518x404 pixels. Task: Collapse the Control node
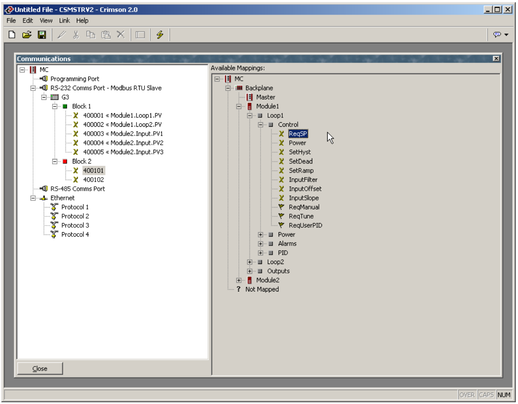261,125
